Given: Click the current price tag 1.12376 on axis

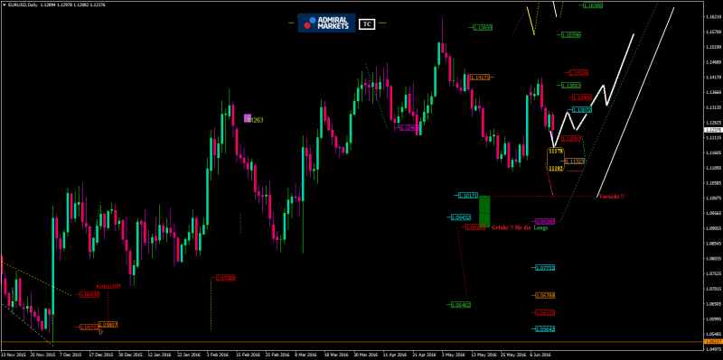Looking at the screenshot, I should coord(713,130).
